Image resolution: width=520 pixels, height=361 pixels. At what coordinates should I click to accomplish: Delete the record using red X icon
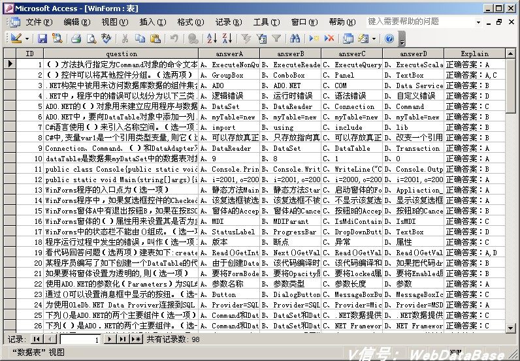click(x=329, y=39)
